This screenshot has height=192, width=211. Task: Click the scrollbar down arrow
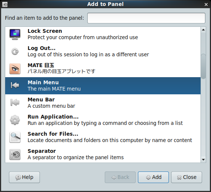[203, 160]
